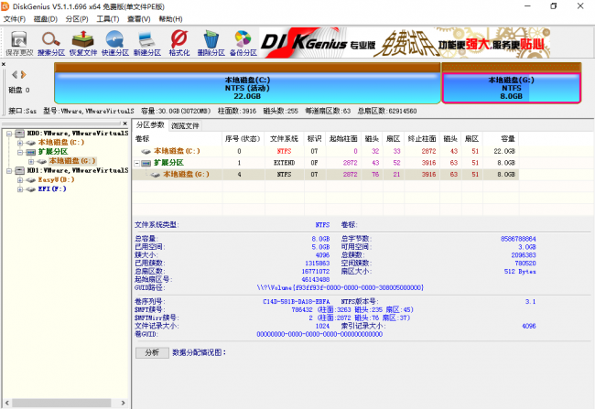Click the 分析 (Analyze) button

coord(152,352)
